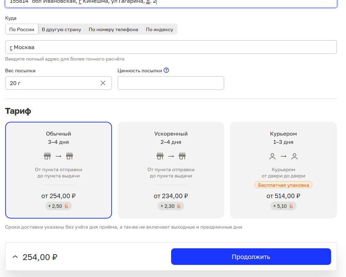Click the pickup point icon in Обычный tariff
The height and width of the screenshot is (277, 346).
click(47, 156)
